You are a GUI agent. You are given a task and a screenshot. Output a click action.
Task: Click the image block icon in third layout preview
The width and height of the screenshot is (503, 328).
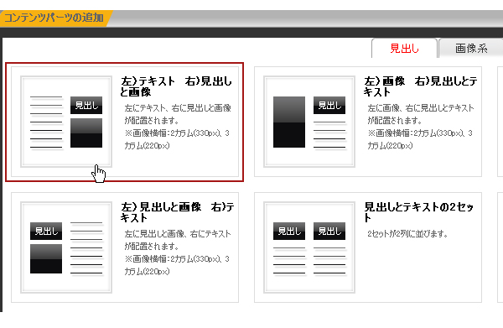[x=46, y=258]
